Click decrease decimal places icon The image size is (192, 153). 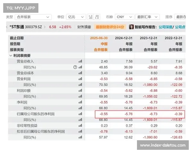tap(97, 17)
